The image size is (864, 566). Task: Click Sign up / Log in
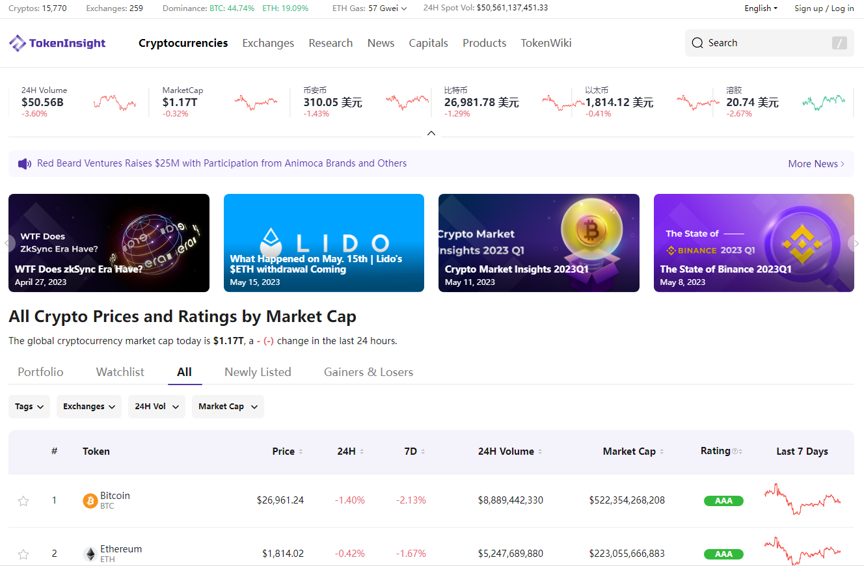[824, 8]
